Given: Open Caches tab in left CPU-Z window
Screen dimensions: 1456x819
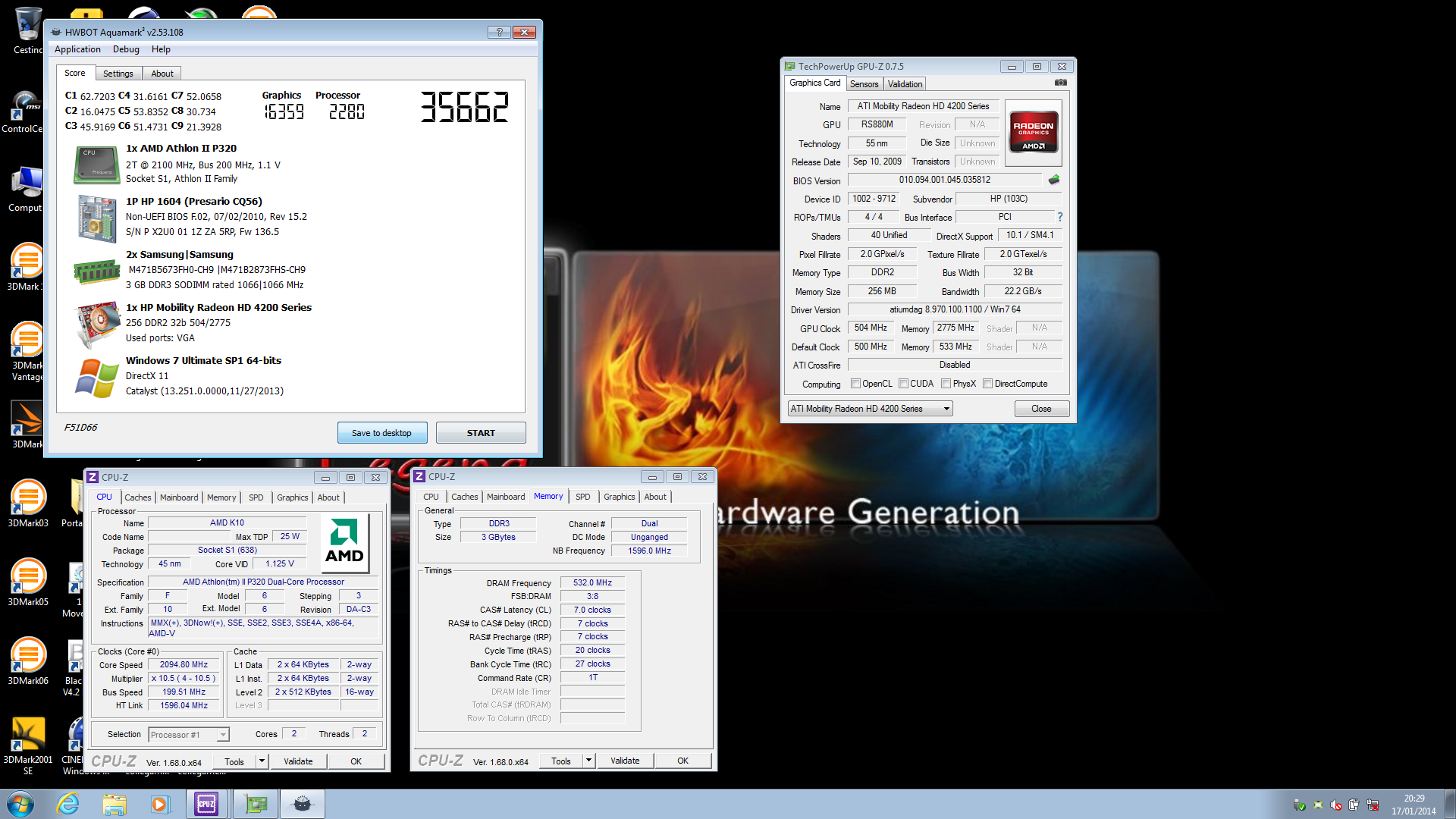Looking at the screenshot, I should (137, 497).
